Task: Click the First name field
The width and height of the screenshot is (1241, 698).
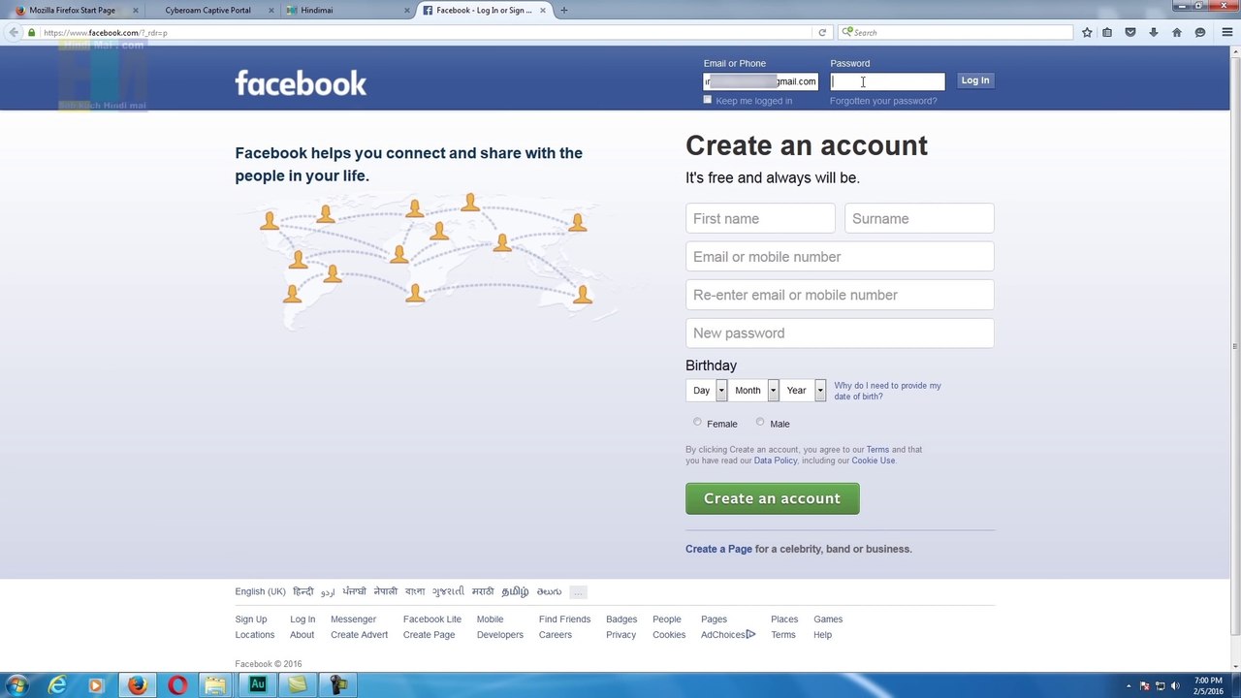Action: [x=760, y=218]
